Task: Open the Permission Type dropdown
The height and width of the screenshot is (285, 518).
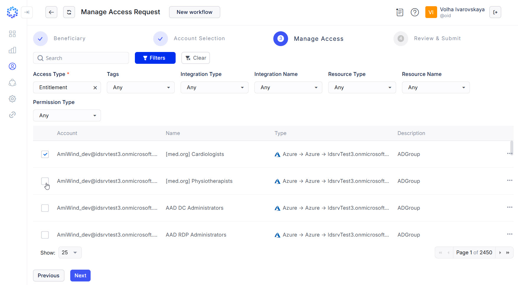Action: (x=67, y=115)
